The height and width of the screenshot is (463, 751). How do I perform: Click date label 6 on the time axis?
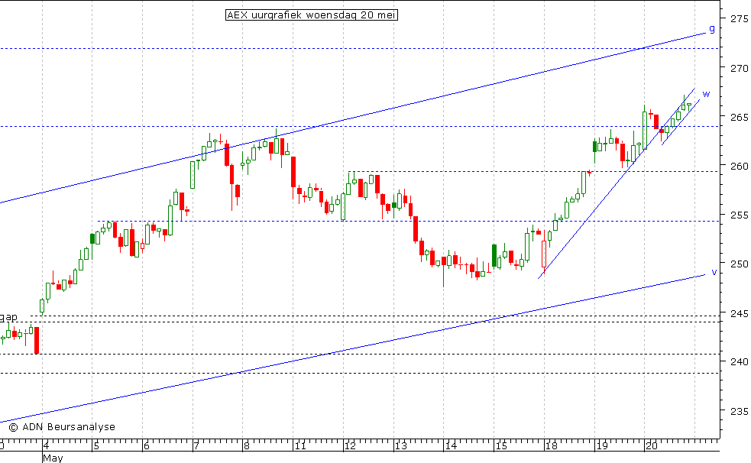(x=147, y=445)
